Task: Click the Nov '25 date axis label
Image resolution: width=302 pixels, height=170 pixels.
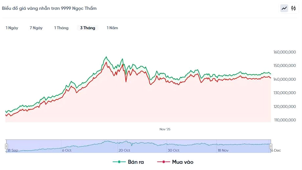Action: pos(165,129)
